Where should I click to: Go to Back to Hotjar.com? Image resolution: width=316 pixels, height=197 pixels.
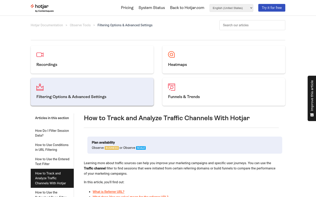tap(187, 8)
